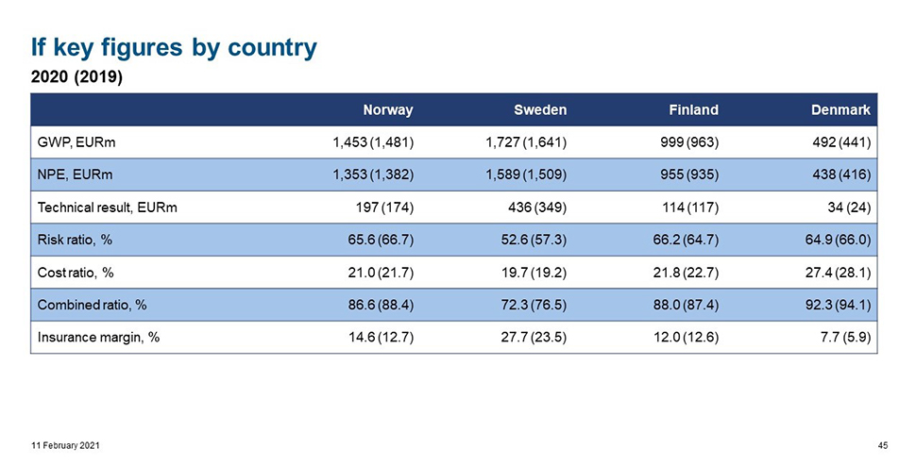The width and height of the screenshot is (916, 465).
Task: Click the 'Technical result, EURm' row label
Action: (x=106, y=208)
